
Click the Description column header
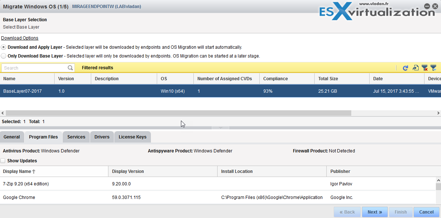(x=124, y=79)
